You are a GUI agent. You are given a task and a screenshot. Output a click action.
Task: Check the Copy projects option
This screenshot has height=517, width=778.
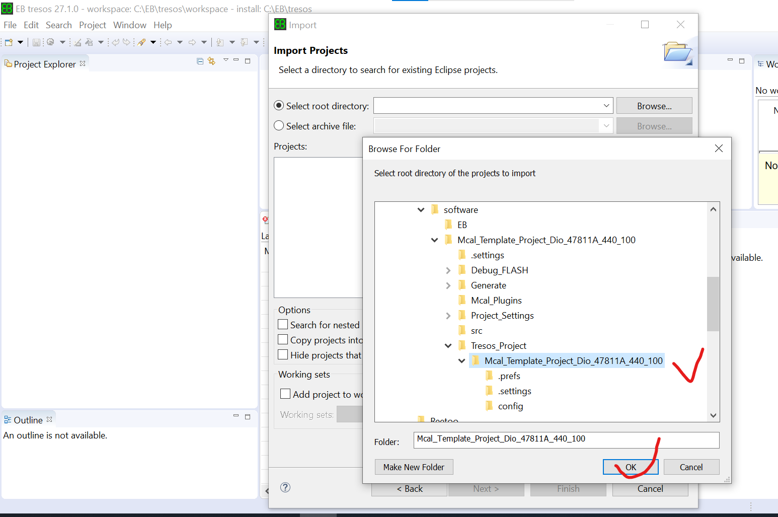283,339
